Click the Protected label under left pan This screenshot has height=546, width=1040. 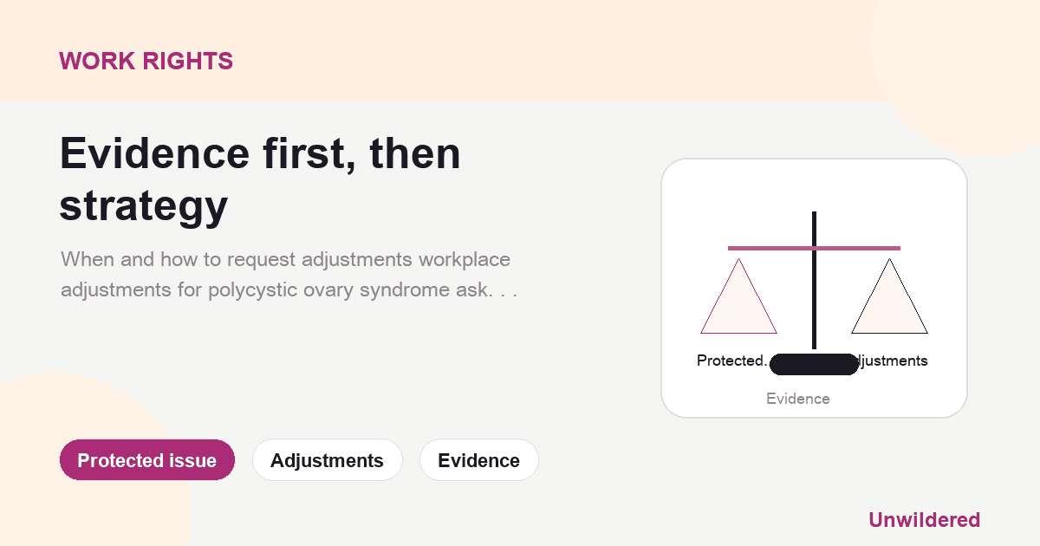click(732, 361)
